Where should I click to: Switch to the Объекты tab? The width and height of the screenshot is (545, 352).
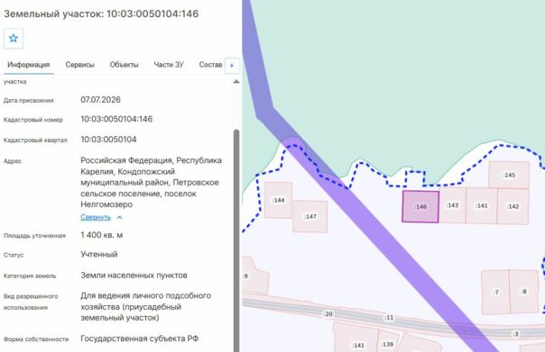(124, 65)
